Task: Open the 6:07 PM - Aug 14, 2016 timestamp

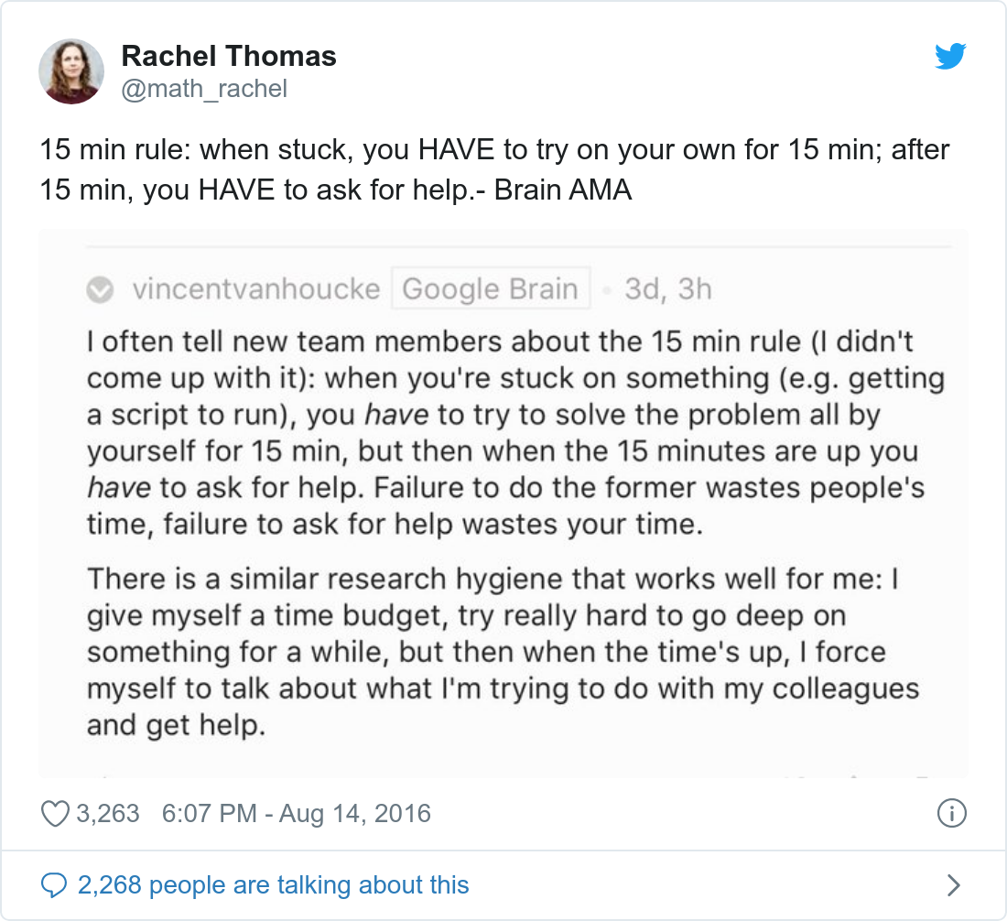Action: click(296, 813)
